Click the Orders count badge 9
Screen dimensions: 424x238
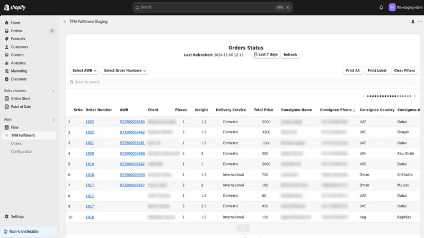click(x=52, y=31)
